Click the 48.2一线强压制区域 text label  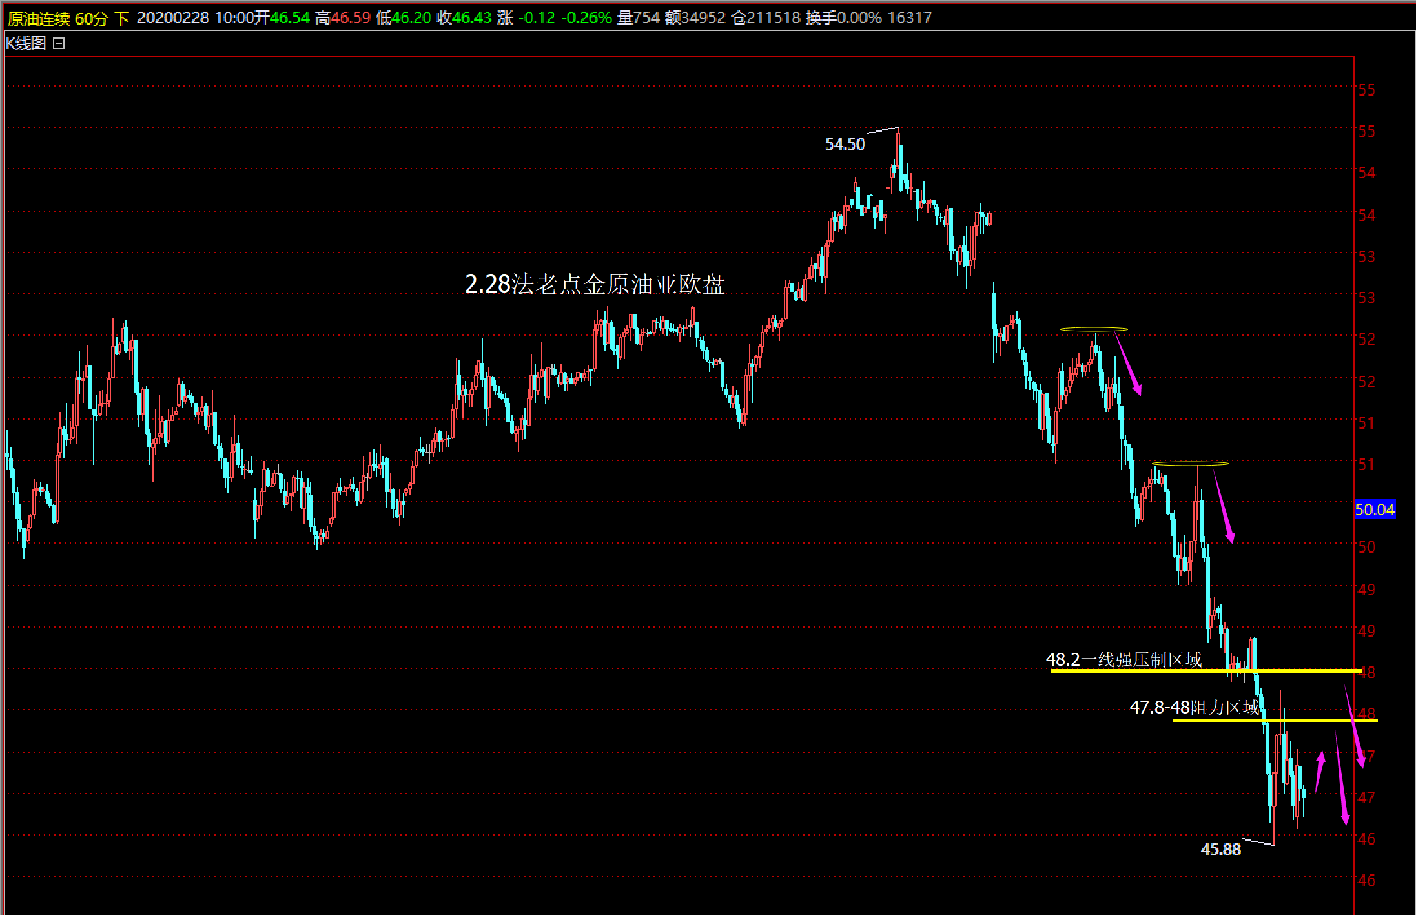[x=1124, y=659]
